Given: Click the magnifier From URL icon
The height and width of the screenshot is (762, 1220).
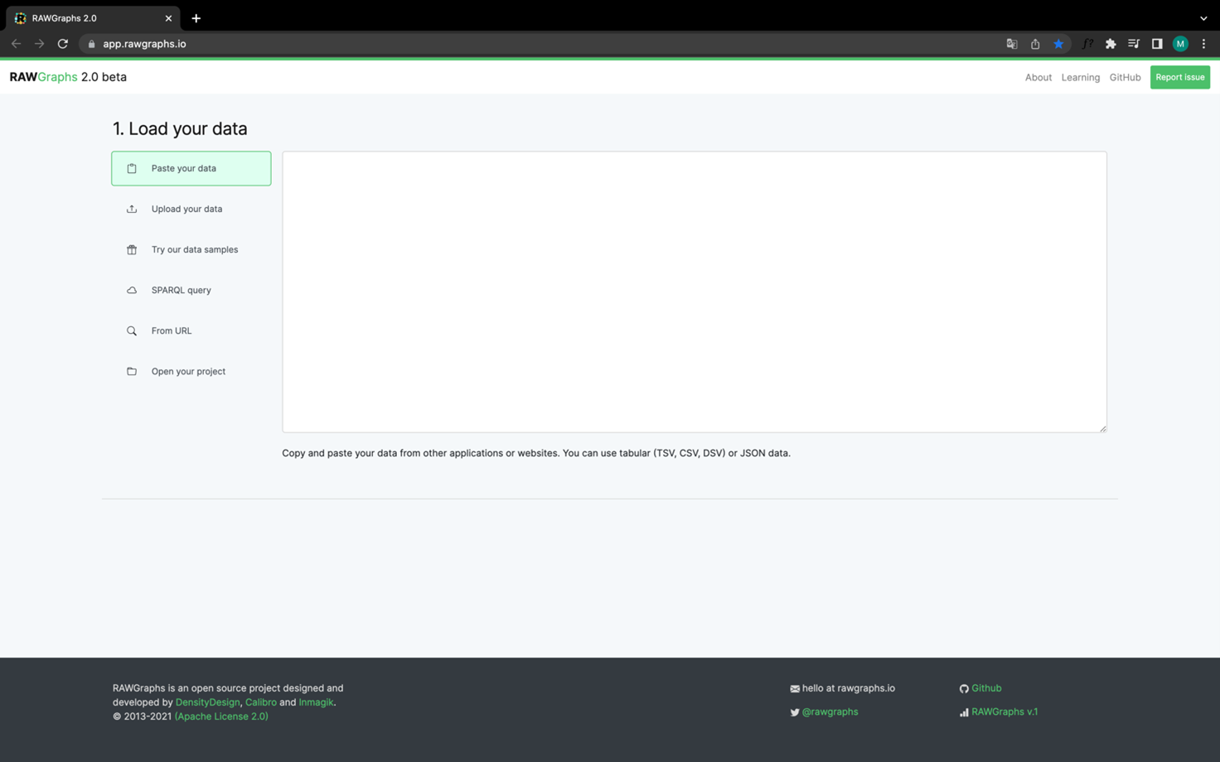Looking at the screenshot, I should pyautogui.click(x=132, y=330).
